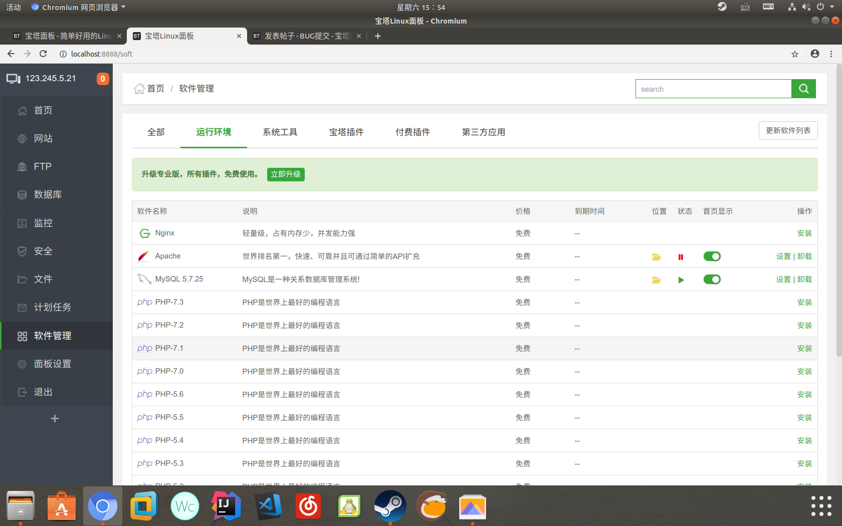Open the 面板设置 panel settings sidebar item
The height and width of the screenshot is (526, 842).
tap(56, 364)
